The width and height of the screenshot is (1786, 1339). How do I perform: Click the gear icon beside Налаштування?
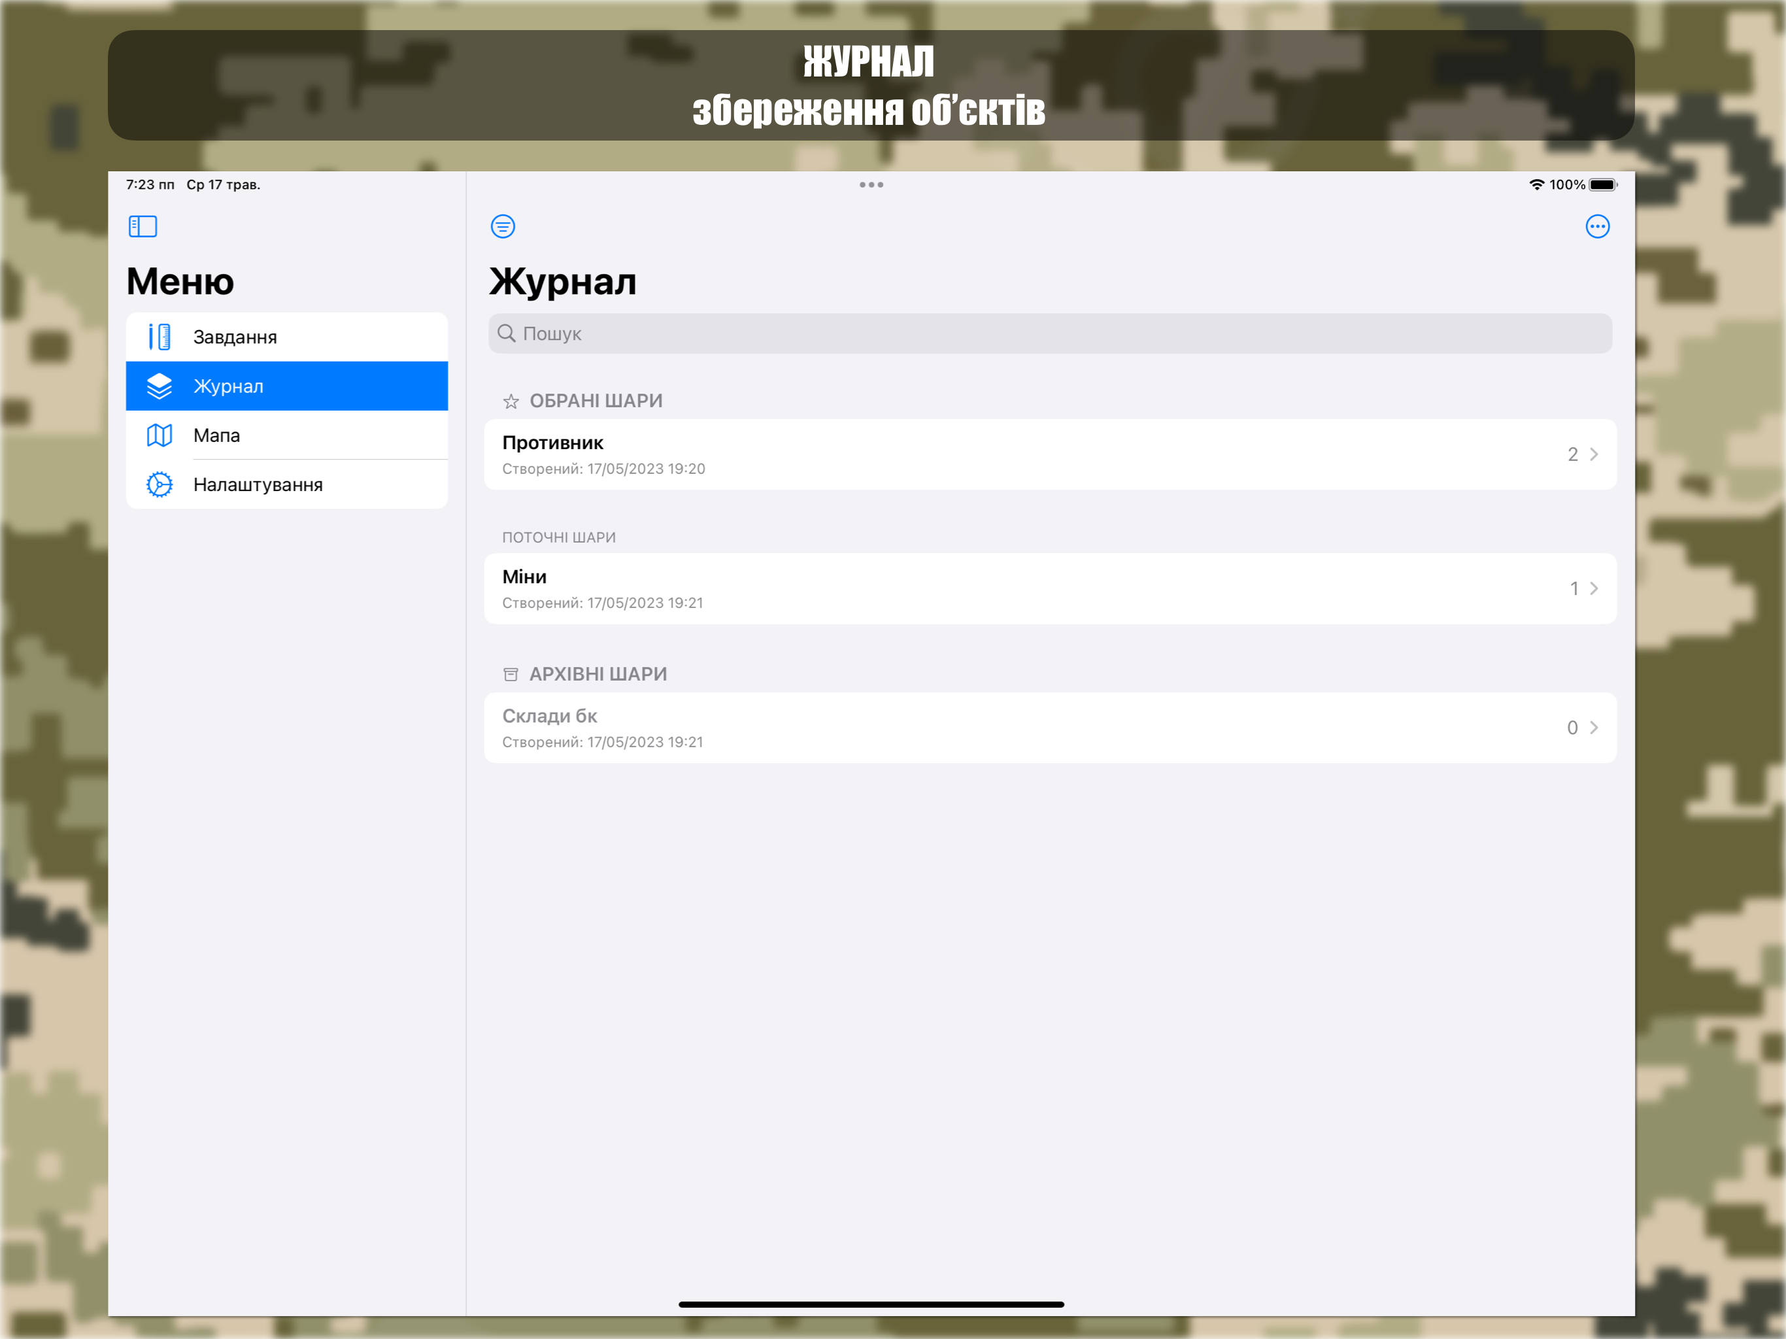159,484
